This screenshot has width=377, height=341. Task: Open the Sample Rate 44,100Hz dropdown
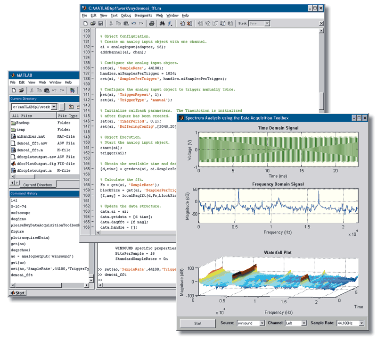tap(361, 323)
